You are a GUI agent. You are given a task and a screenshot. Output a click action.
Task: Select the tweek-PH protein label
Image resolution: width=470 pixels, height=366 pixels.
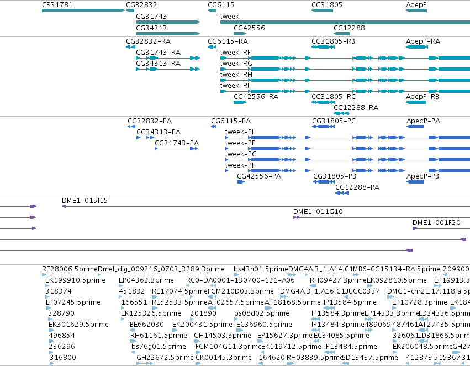241,165
